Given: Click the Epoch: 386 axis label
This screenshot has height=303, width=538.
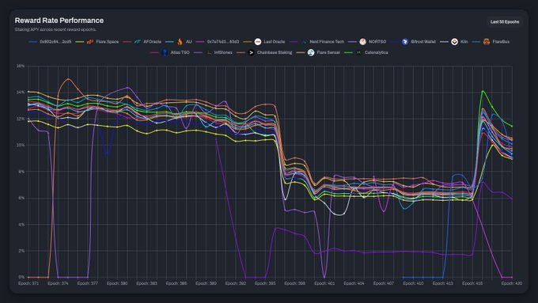Looking at the screenshot, I should 176,283.
